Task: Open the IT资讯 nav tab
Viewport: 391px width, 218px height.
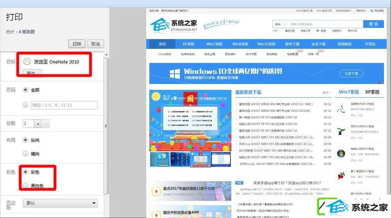Action: pos(370,44)
